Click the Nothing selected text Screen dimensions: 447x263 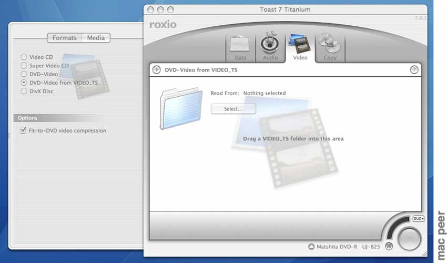click(265, 93)
